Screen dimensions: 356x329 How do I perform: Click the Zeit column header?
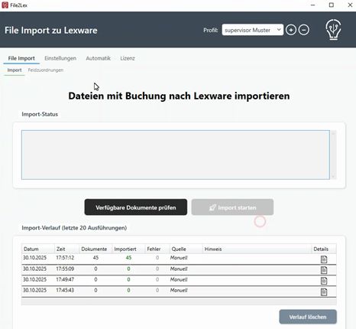click(66, 249)
